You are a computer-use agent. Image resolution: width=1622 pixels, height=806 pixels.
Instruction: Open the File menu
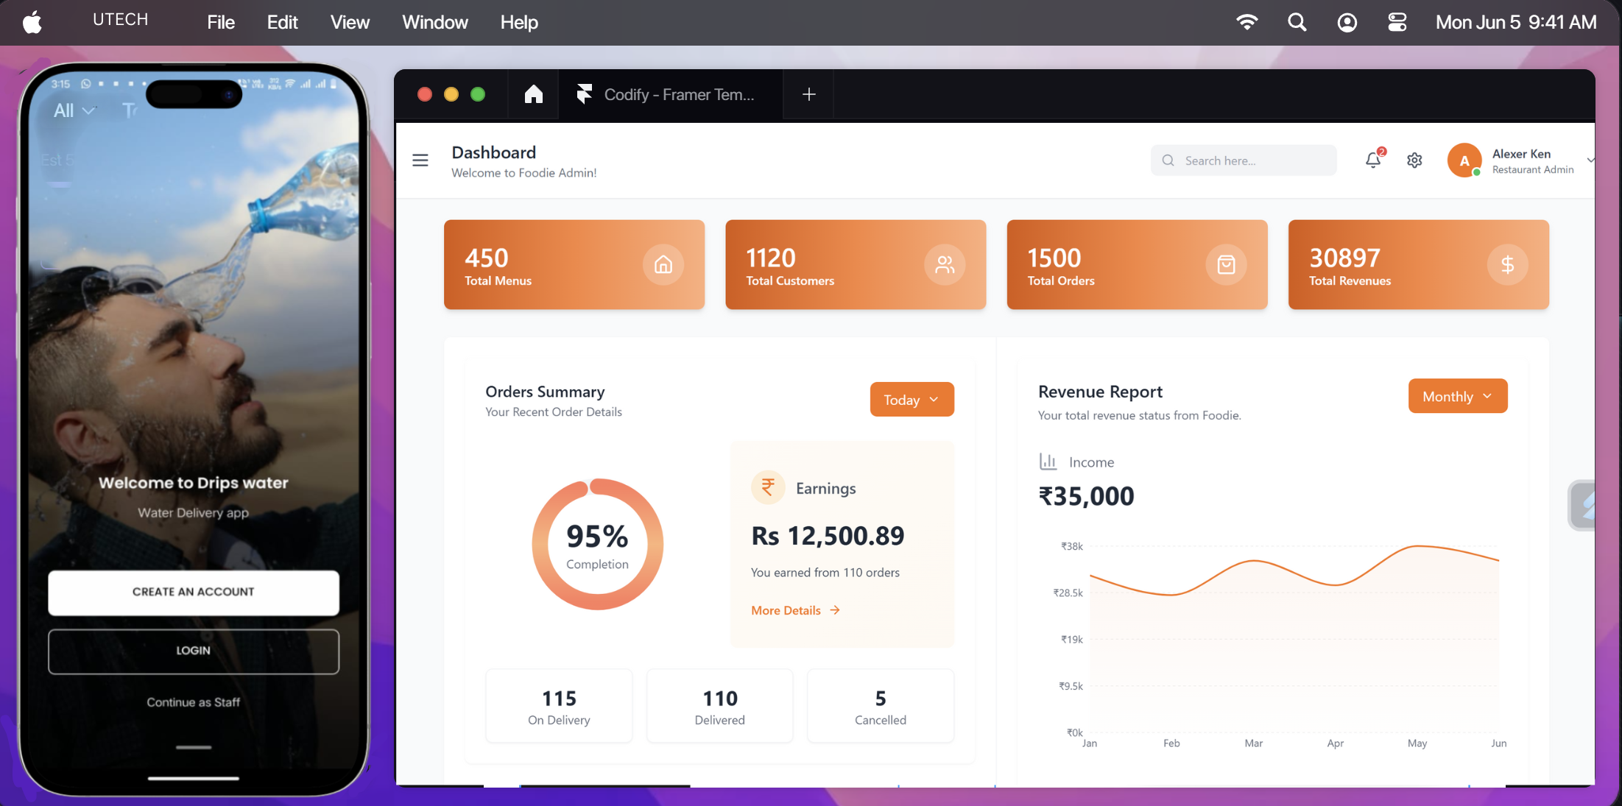coord(221,22)
